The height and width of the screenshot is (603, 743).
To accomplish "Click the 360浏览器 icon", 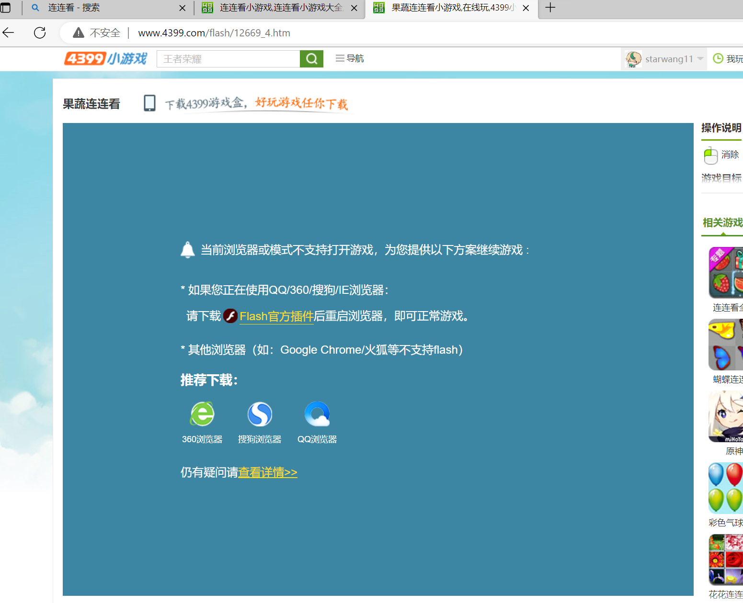I will point(202,413).
